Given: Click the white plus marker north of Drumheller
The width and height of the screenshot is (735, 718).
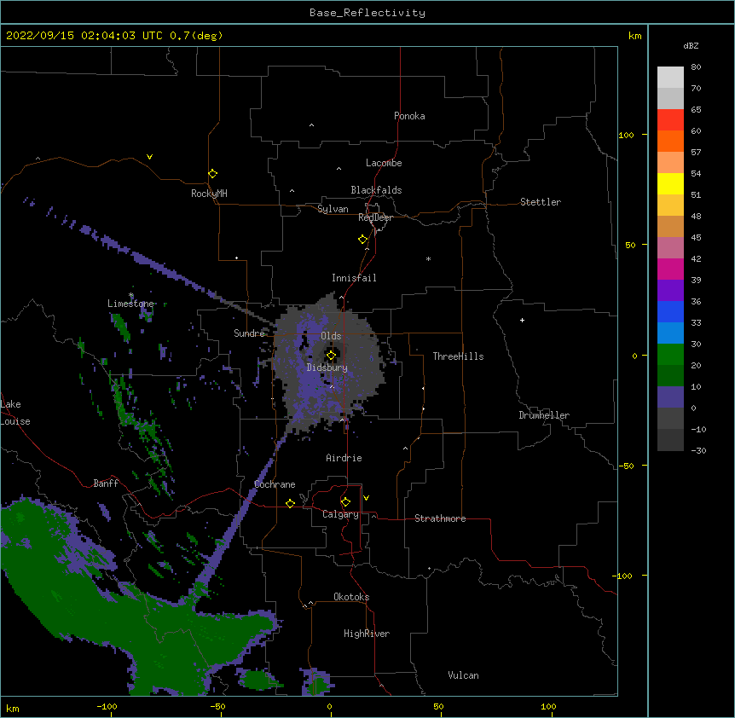Looking at the screenshot, I should [x=522, y=320].
